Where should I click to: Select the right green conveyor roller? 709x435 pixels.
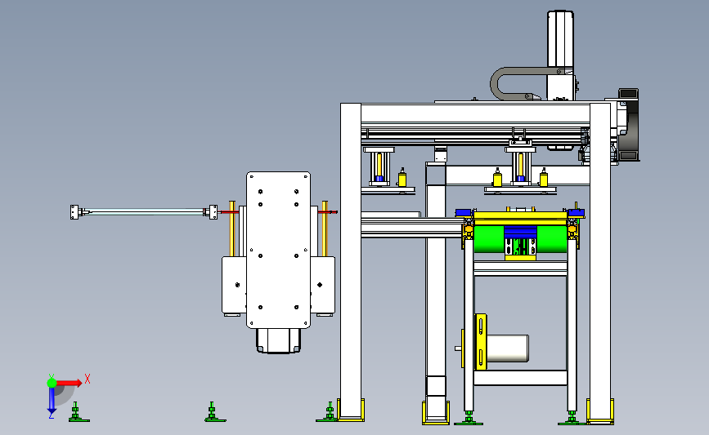point(552,239)
